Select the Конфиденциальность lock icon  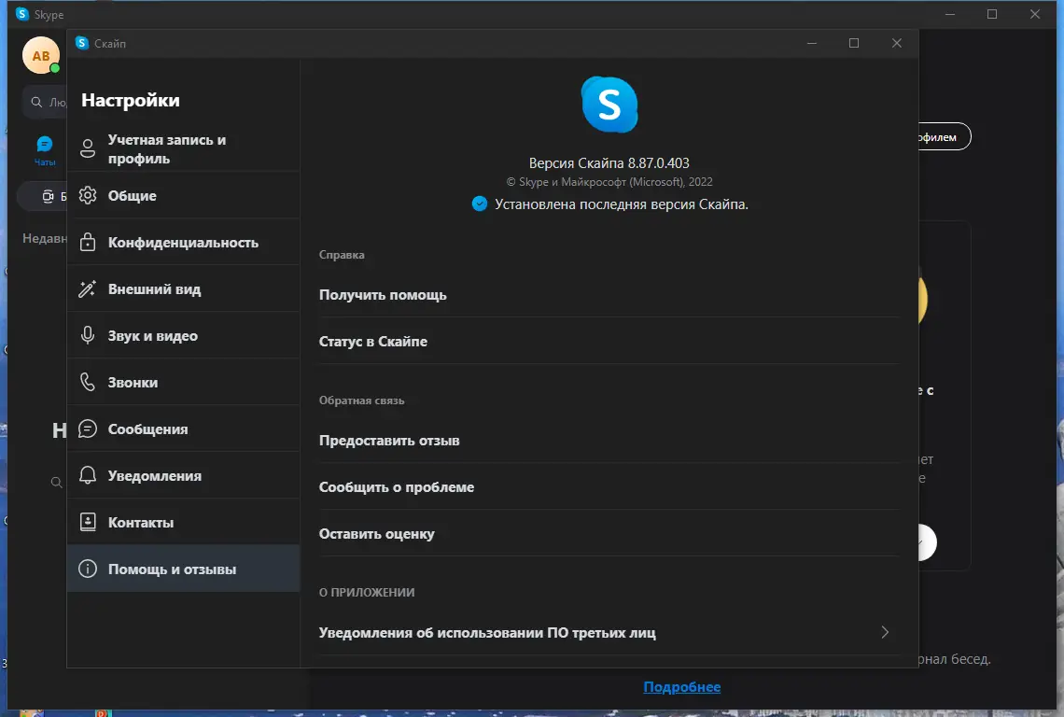click(x=88, y=242)
